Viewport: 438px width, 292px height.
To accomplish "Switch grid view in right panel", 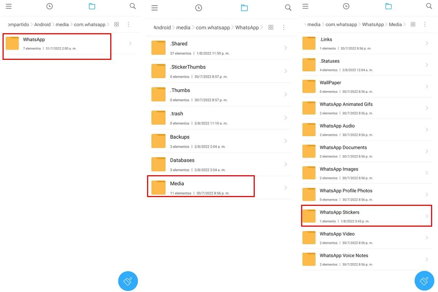I will coord(413,24).
